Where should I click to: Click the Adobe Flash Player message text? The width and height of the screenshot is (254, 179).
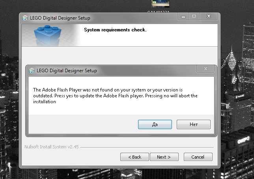tap(115, 96)
